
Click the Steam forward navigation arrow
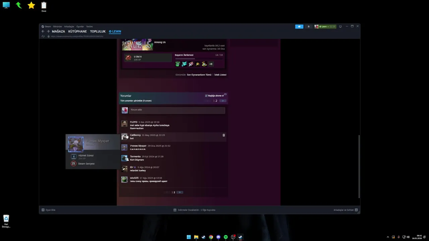pos(48,31)
